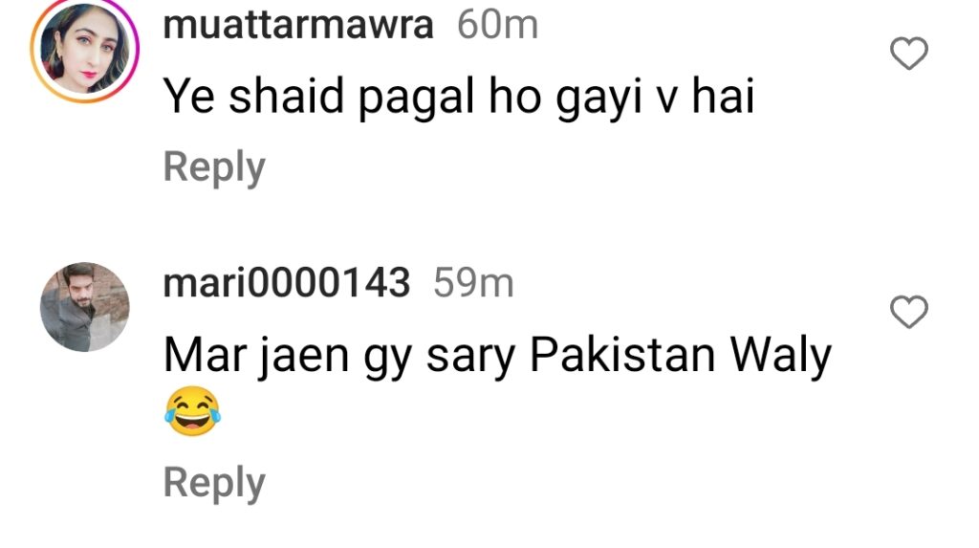
Task: Click the 60m timestamp
Action: (x=497, y=25)
